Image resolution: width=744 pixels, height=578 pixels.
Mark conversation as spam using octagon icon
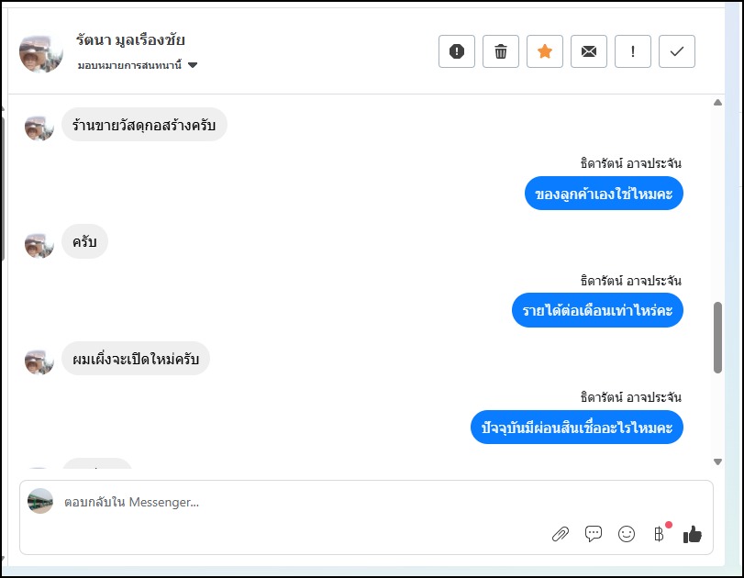(x=457, y=51)
